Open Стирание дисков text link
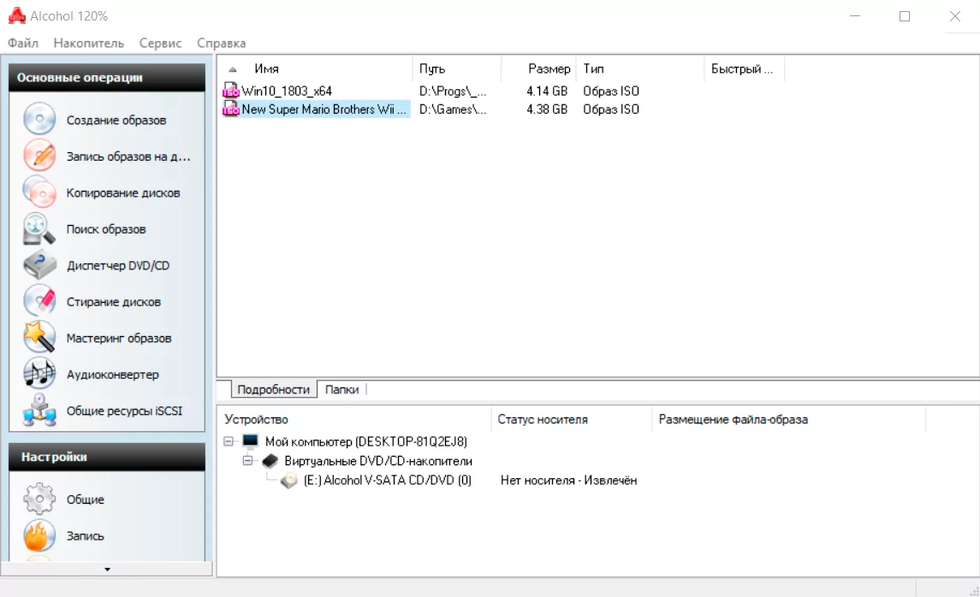The height and width of the screenshot is (597, 980). pyautogui.click(x=114, y=302)
